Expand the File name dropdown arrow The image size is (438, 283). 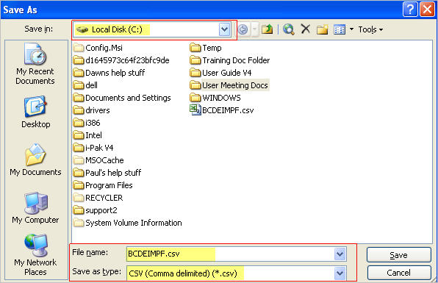340,254
